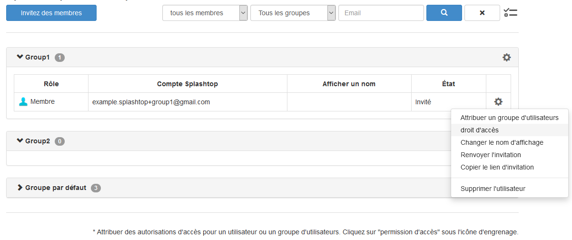Screen dimensions: 572x240
Task: Open the 'Tous les groupes' dropdown
Action: click(x=293, y=13)
